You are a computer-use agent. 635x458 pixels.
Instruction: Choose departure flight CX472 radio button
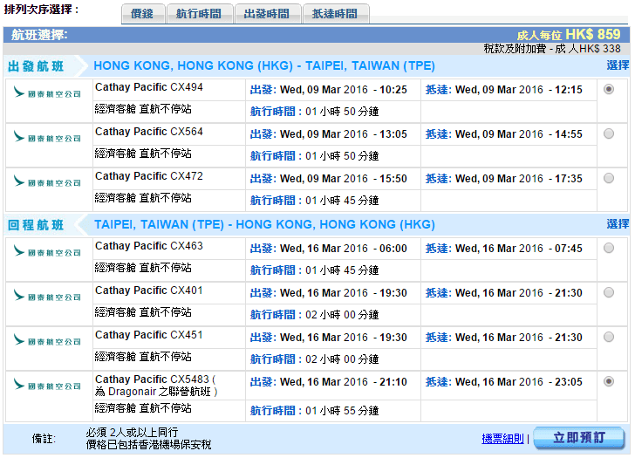tap(608, 178)
